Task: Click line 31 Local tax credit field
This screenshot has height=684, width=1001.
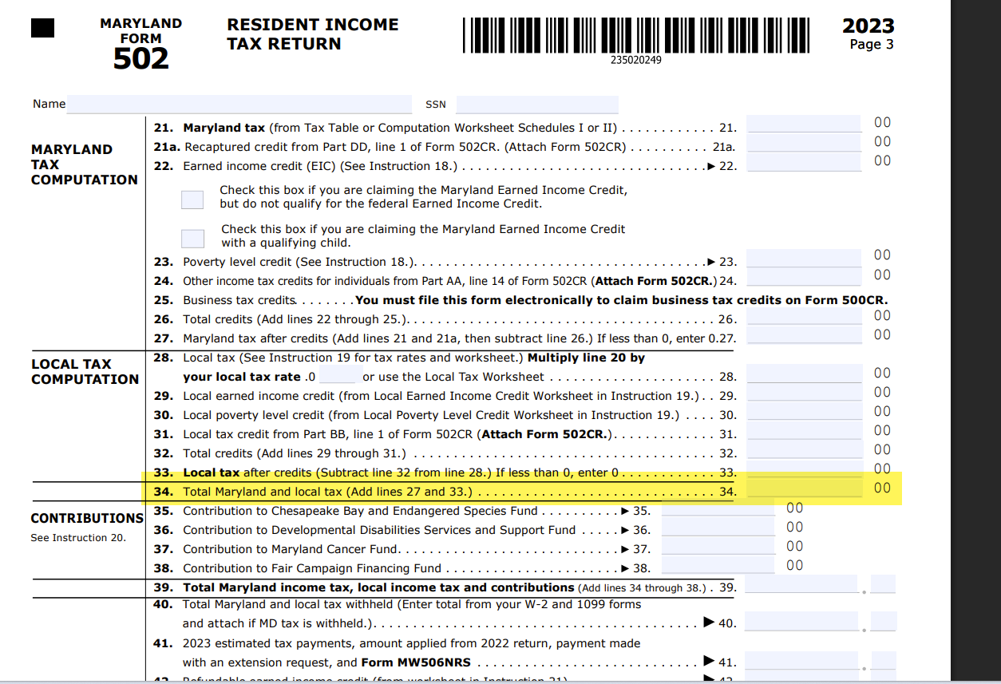Action: click(804, 431)
